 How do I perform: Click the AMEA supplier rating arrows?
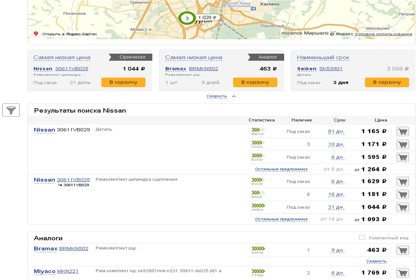pyautogui.click(x=258, y=206)
